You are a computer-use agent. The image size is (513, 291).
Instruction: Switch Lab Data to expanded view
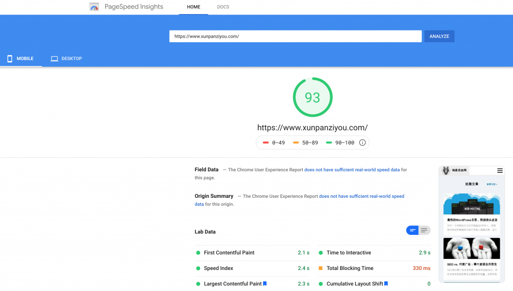(x=424, y=230)
